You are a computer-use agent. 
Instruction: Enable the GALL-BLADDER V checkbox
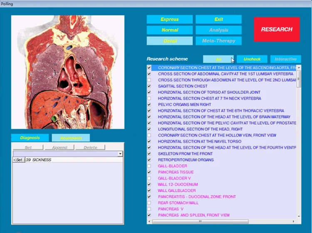point(149,178)
